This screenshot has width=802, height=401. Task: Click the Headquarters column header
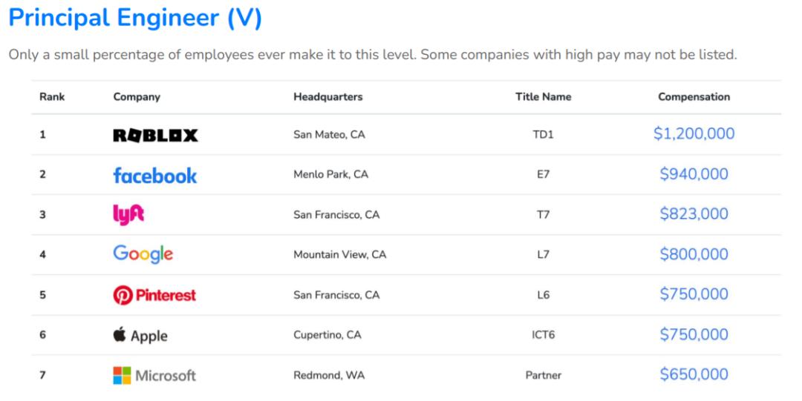327,97
